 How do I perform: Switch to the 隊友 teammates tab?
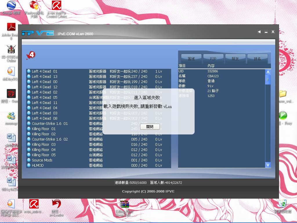[235, 58]
